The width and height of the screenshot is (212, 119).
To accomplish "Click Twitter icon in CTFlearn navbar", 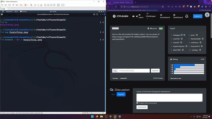I will (x=137, y=16).
